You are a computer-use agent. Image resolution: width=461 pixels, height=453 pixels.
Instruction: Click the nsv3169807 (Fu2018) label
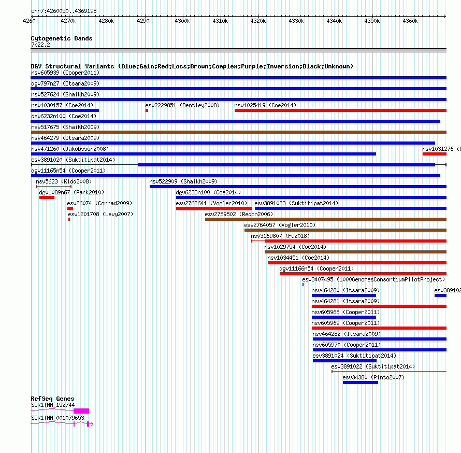click(280, 236)
